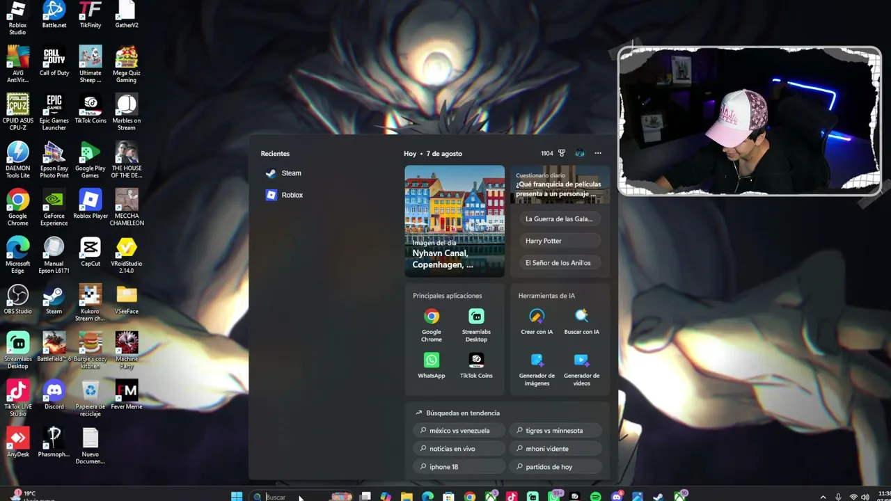Search trending partidos de hoy

pyautogui.click(x=555, y=467)
